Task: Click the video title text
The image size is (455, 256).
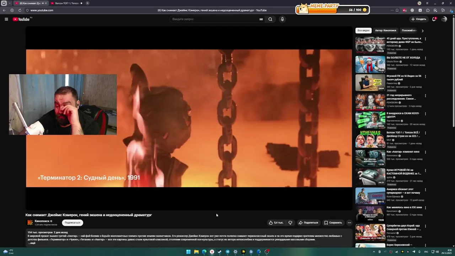Action: 89,215
